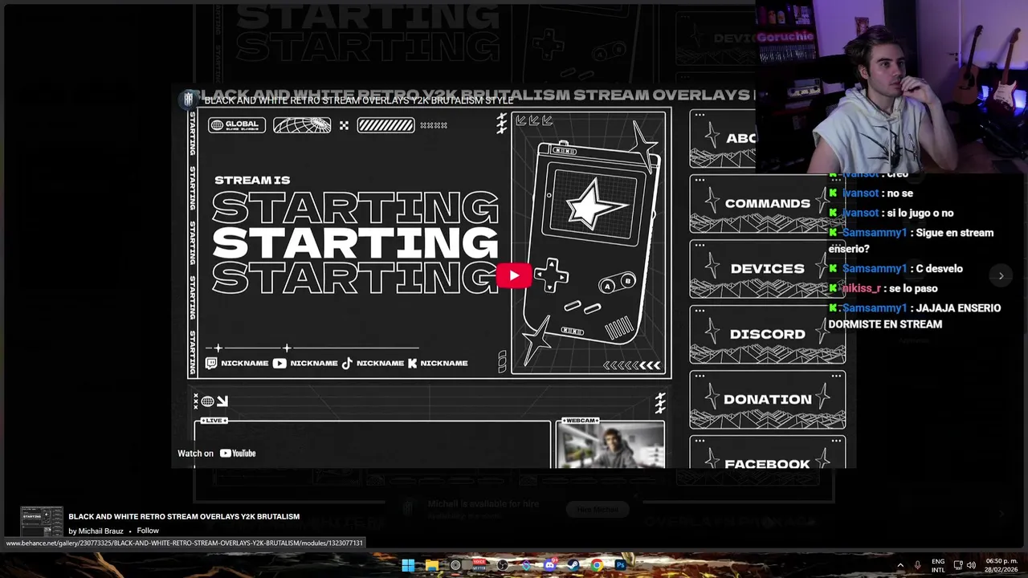This screenshot has width=1028, height=578.
Task: Follow Michail Brauz on Behance
Action: tap(148, 531)
